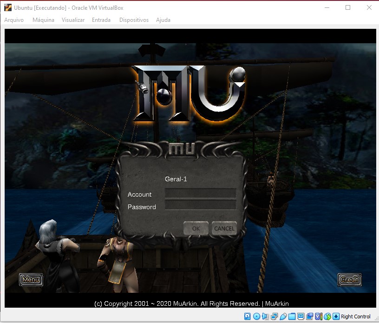Screen dimensions: 379x323
Task: Open the Dispositivos menu
Action: click(x=134, y=20)
